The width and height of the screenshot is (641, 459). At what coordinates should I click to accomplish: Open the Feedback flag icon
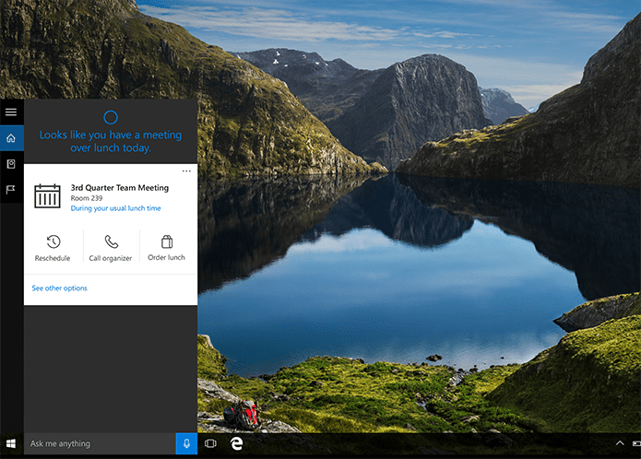pyautogui.click(x=11, y=190)
